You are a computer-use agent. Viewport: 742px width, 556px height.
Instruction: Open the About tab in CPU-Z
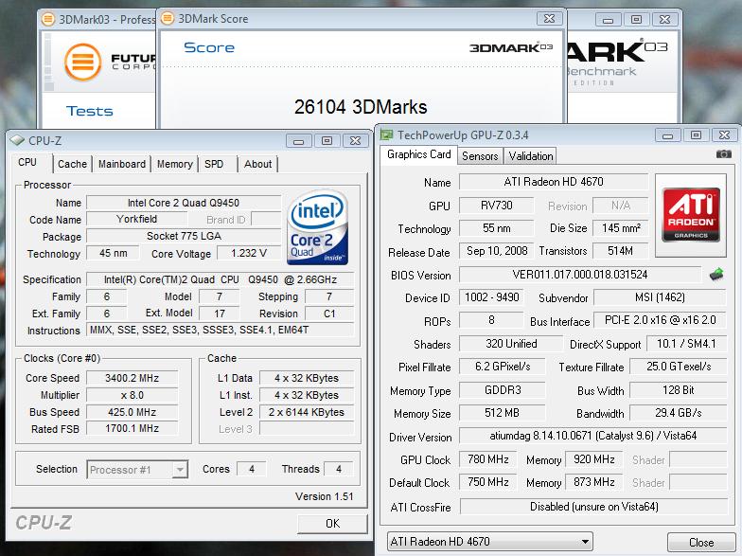click(257, 164)
